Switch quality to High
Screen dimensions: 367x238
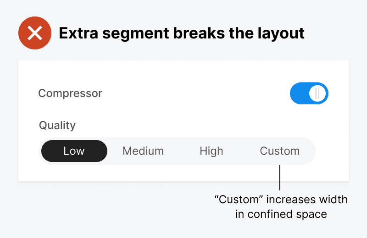[211, 151]
